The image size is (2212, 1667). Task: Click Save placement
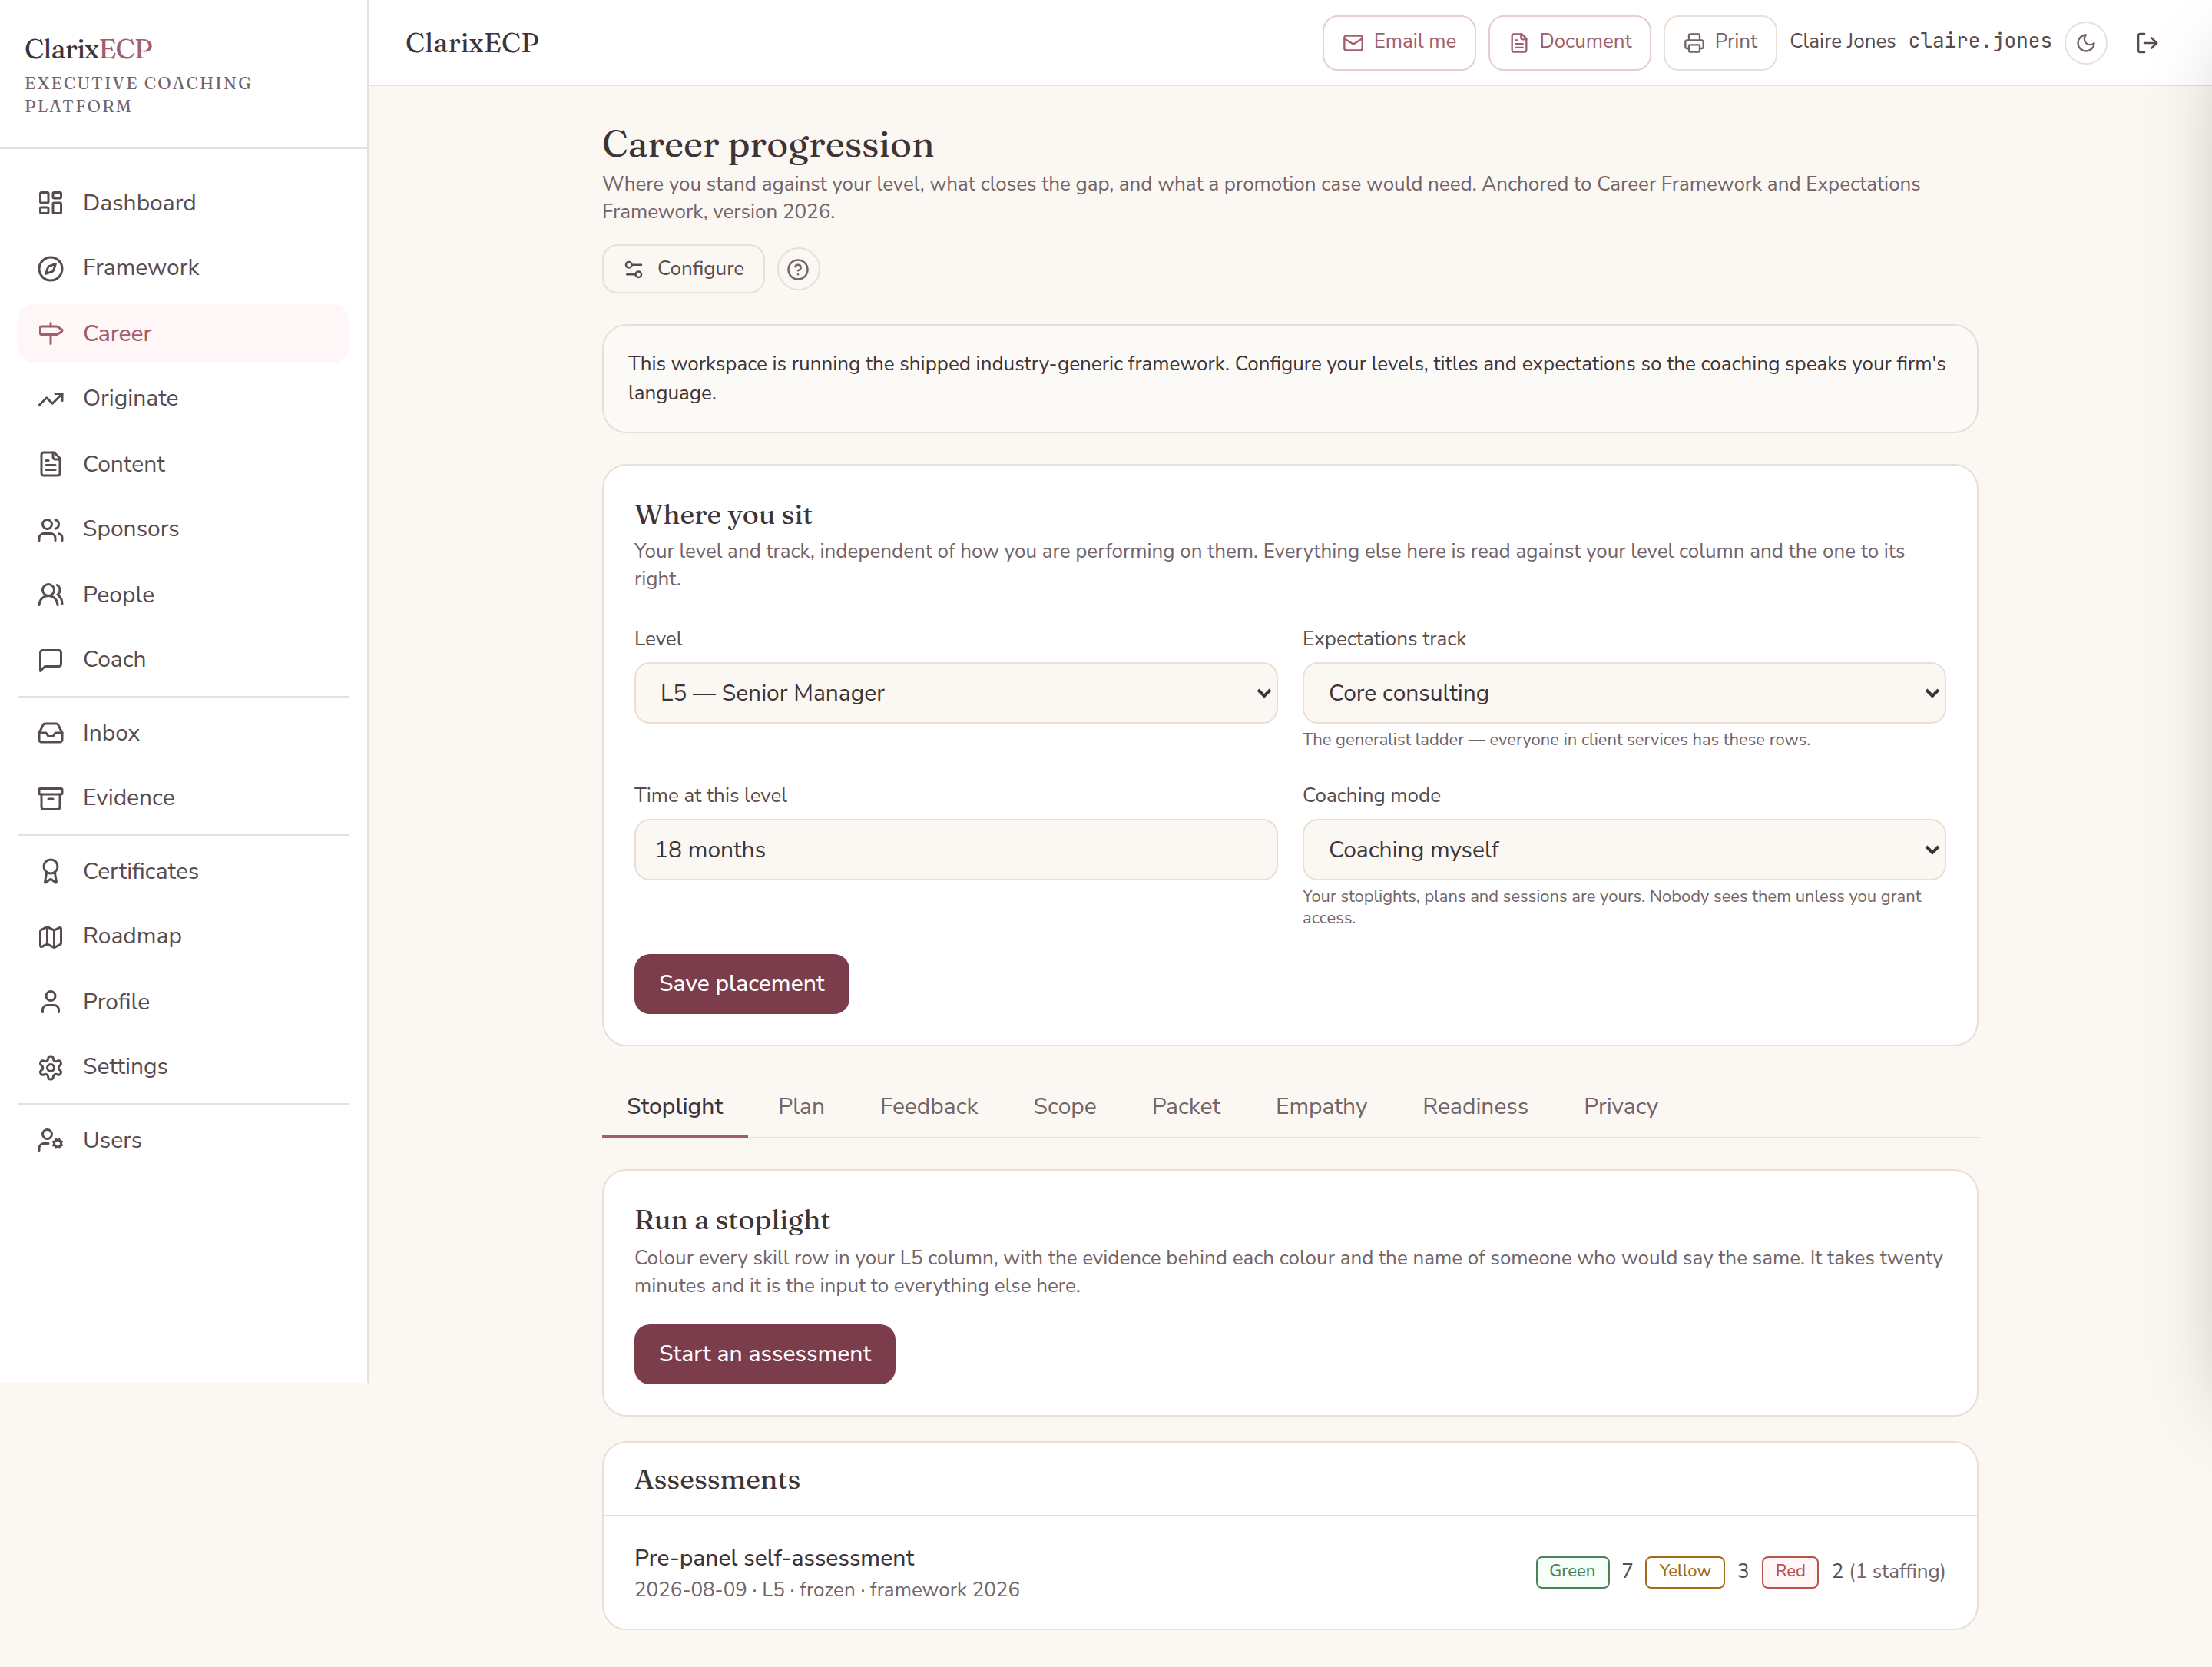point(741,984)
